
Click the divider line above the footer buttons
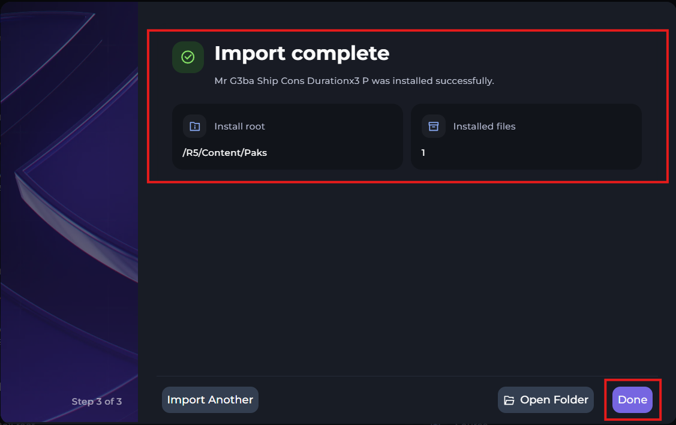pyautogui.click(x=384, y=376)
